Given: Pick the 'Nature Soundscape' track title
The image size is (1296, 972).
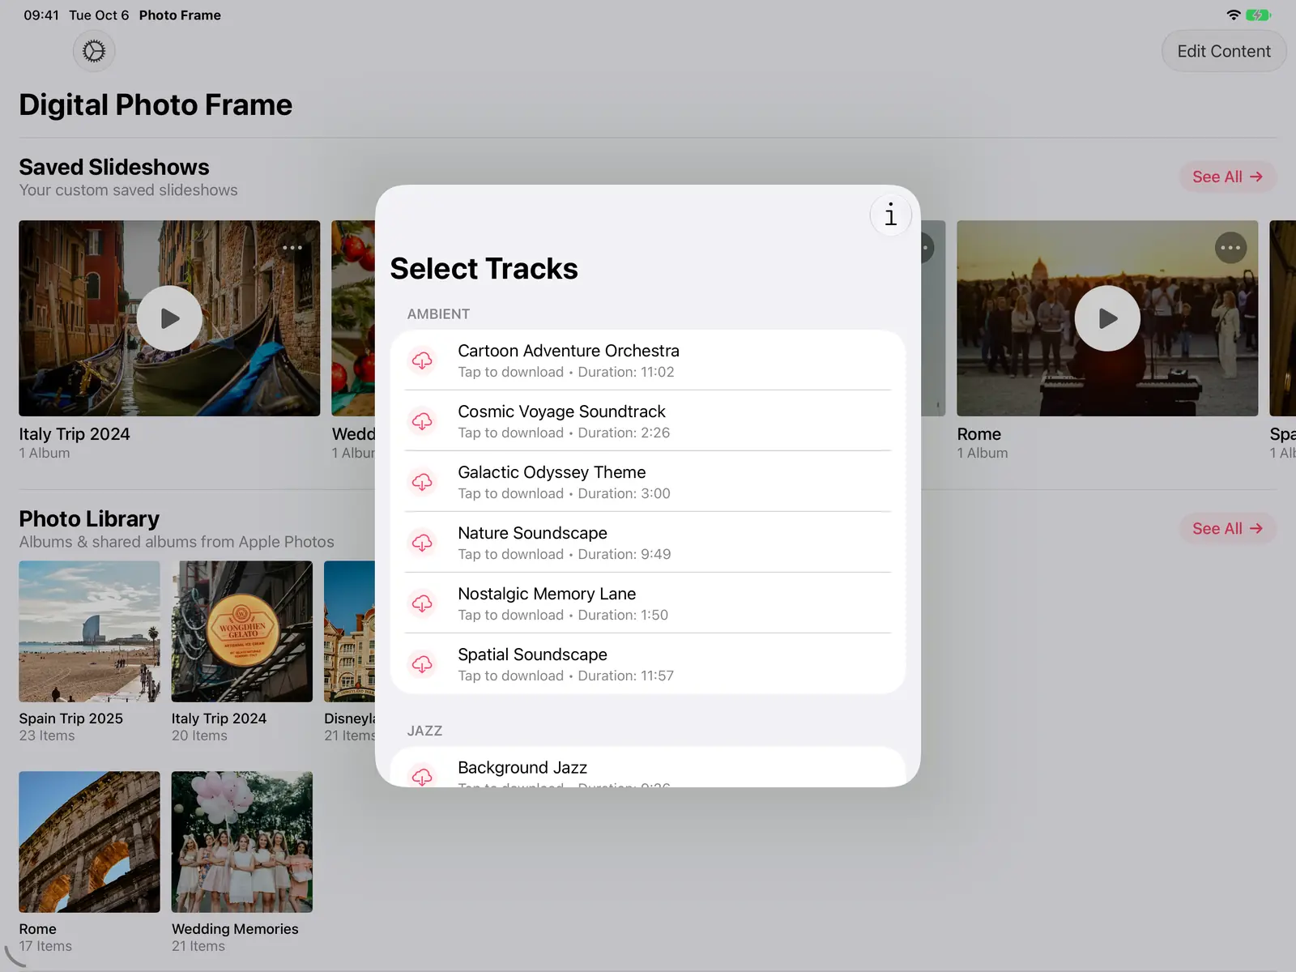Looking at the screenshot, I should point(532,533).
